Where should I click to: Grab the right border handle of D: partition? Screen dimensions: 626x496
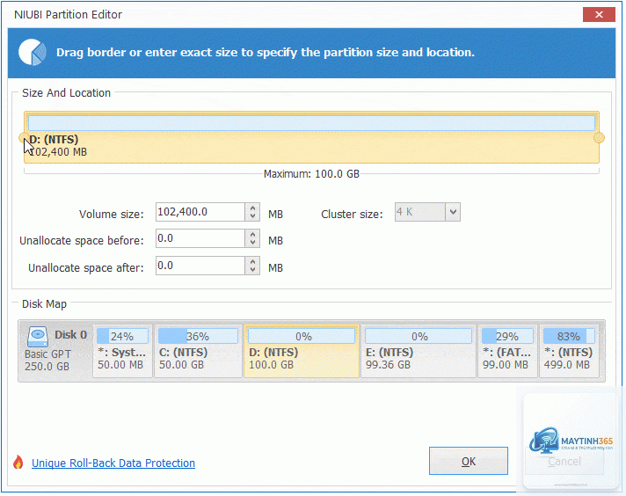pyautogui.click(x=599, y=138)
